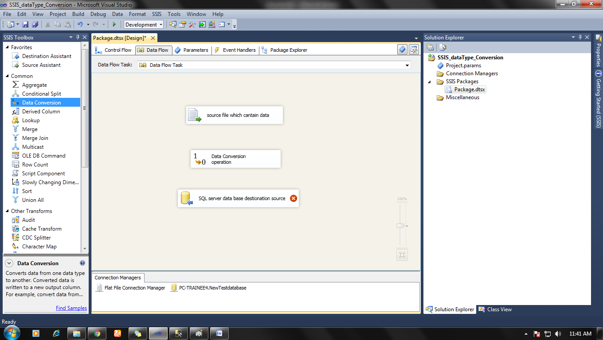The width and height of the screenshot is (603, 340).
Task: Open the Data Flow Task dropdown
Action: click(407, 65)
